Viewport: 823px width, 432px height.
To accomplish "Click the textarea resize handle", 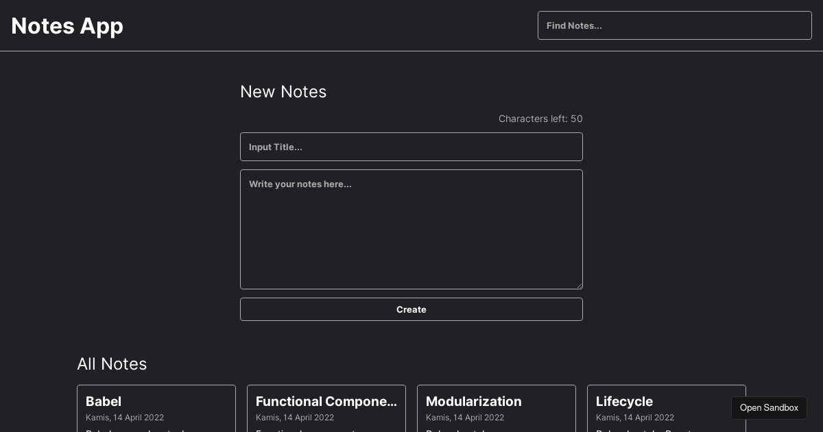I will [x=579, y=285].
